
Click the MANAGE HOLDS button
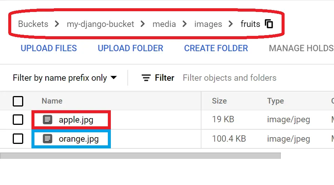click(x=301, y=48)
